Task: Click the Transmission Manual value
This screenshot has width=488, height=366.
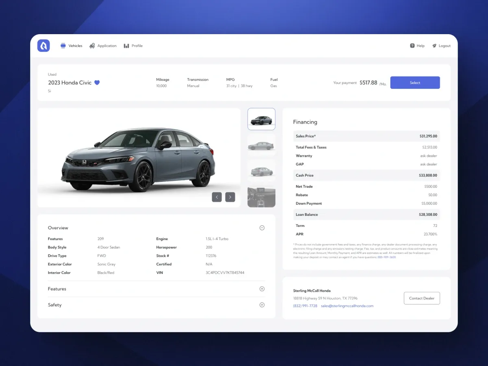Action: coord(193,86)
